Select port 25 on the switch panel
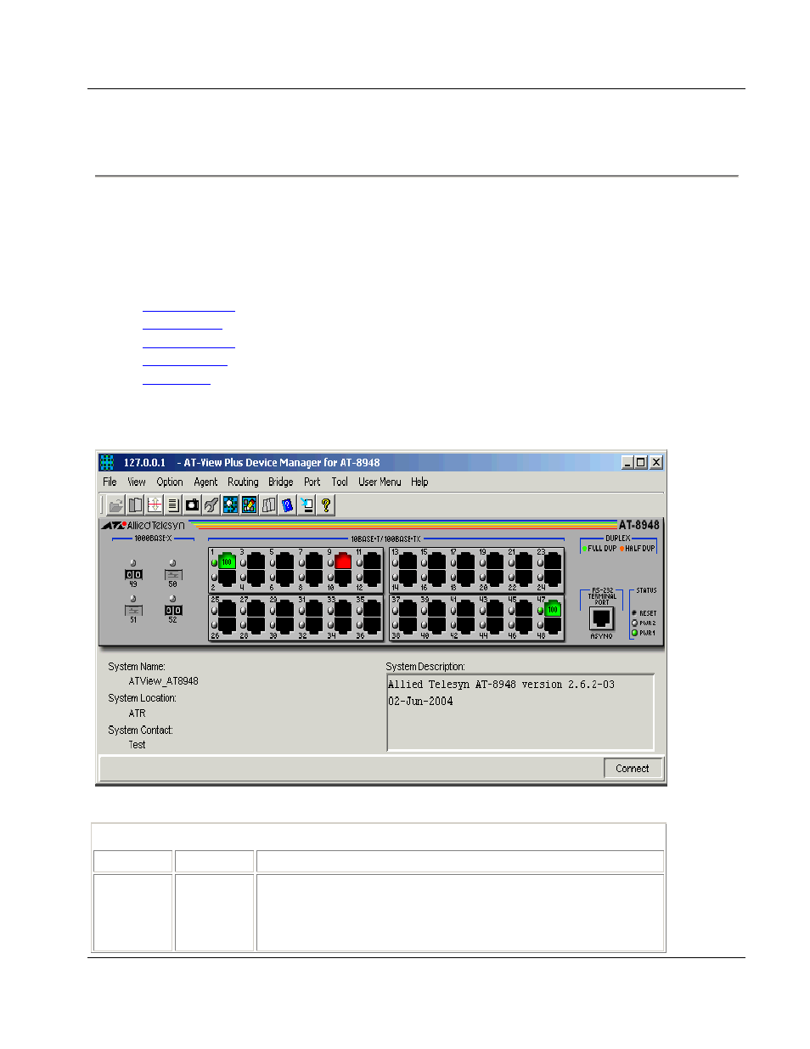 click(x=227, y=608)
